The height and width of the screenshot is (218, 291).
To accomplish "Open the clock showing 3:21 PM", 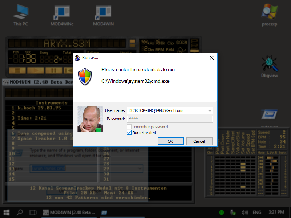I will pyautogui.click(x=276, y=212).
